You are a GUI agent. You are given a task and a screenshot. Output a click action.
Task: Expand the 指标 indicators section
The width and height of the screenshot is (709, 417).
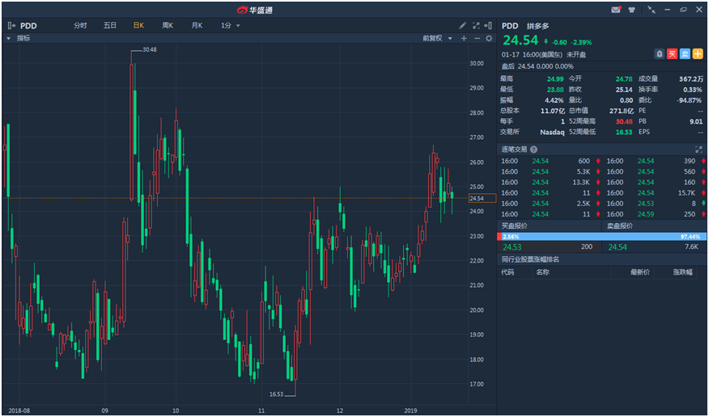click(x=9, y=38)
